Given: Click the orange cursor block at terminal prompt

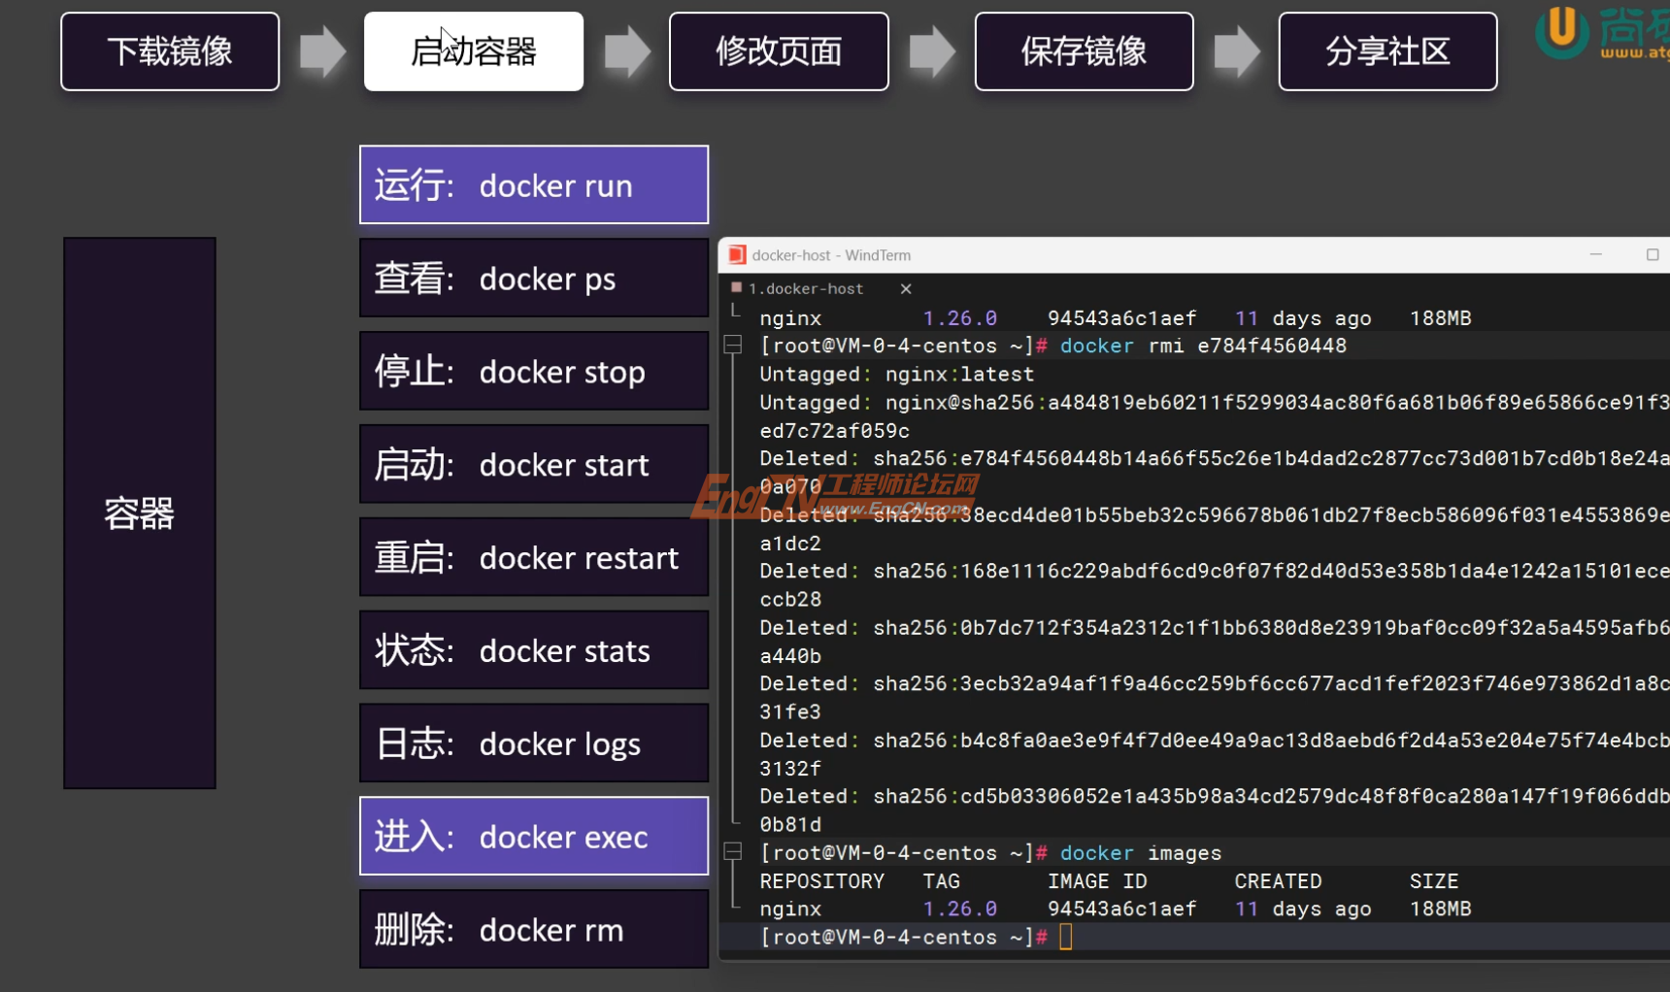Looking at the screenshot, I should [1066, 937].
